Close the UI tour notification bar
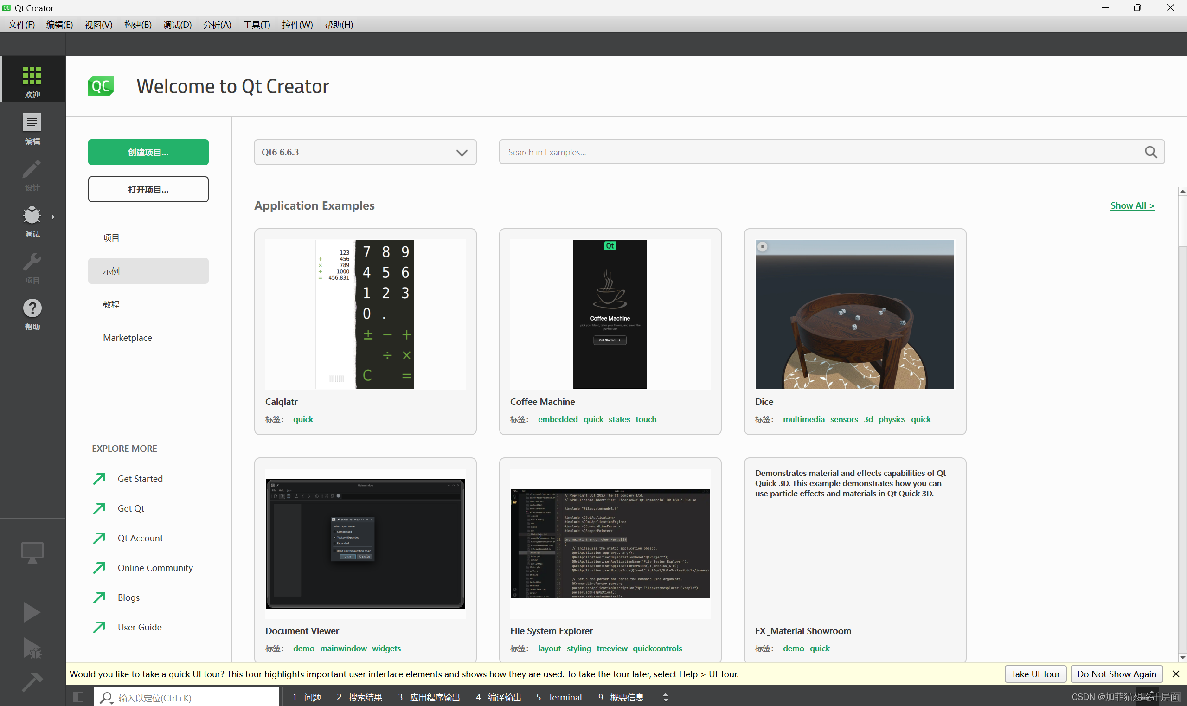The height and width of the screenshot is (706, 1187). (x=1175, y=674)
